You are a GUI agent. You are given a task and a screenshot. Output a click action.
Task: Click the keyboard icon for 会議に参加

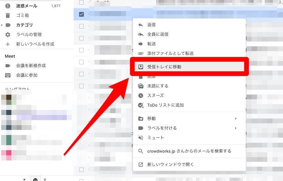tap(8, 75)
